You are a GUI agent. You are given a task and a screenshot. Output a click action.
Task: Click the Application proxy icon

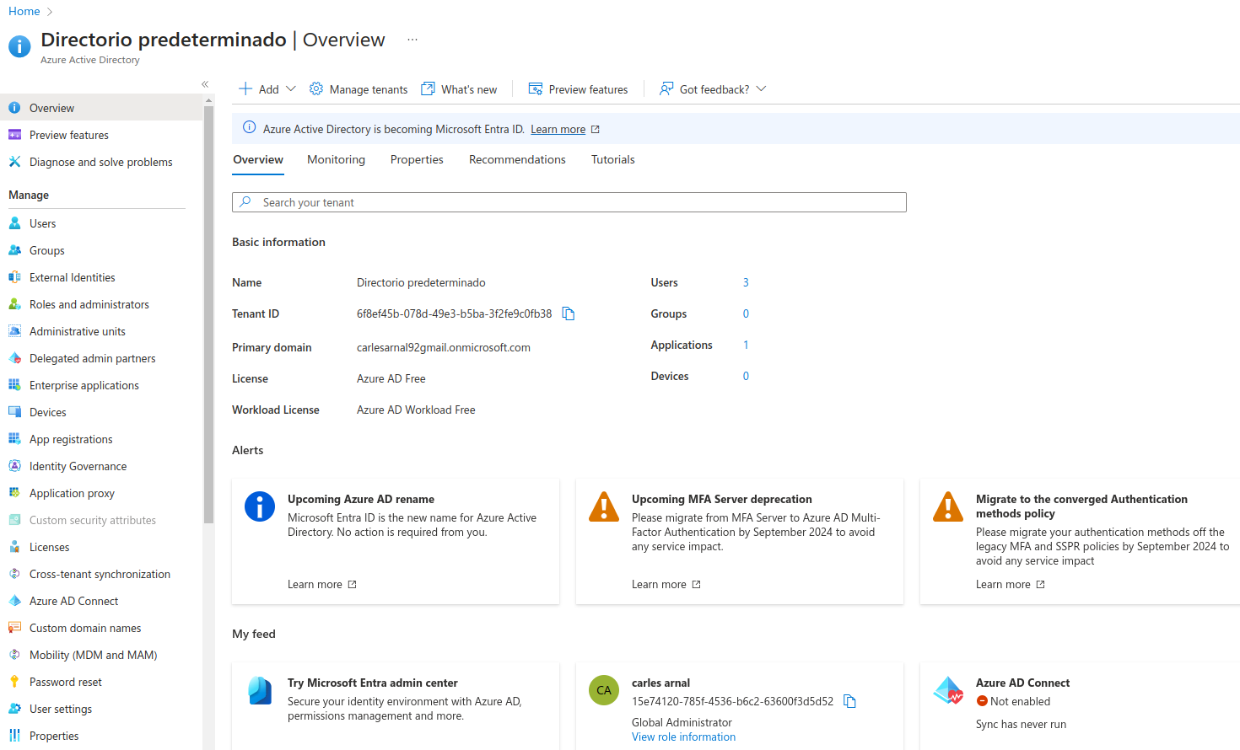(x=14, y=493)
